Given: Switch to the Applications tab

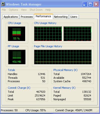Looking at the screenshot, I should (x=11, y=17).
